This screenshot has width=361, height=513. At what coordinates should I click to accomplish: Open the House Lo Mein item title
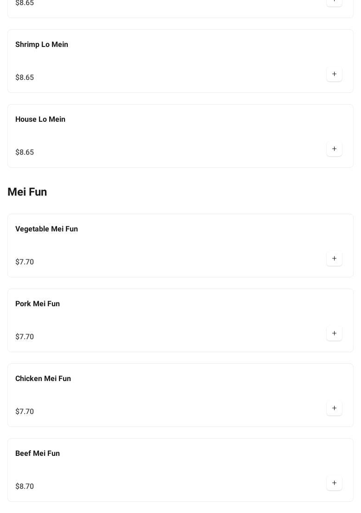click(40, 119)
